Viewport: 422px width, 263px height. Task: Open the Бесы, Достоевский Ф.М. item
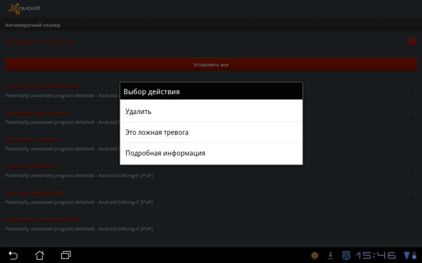click(211, 197)
